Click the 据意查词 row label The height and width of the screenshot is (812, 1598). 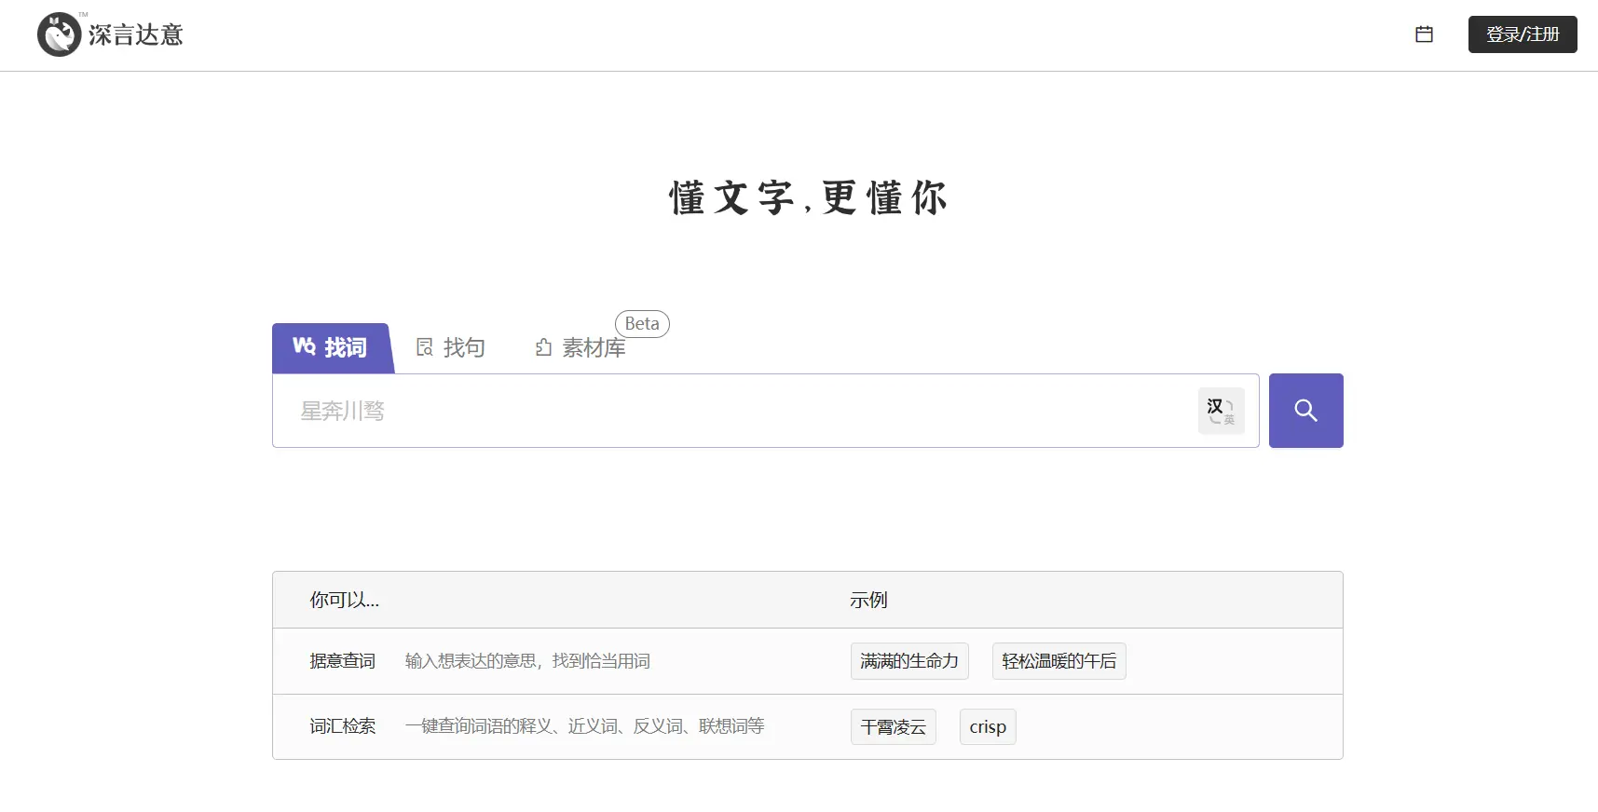(x=343, y=661)
